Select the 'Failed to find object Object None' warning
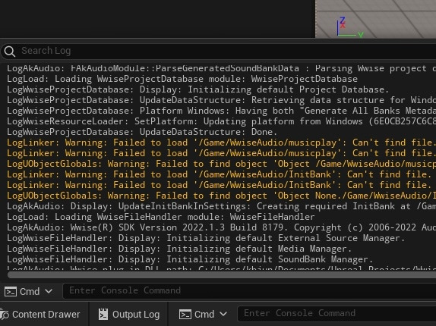 point(221,196)
